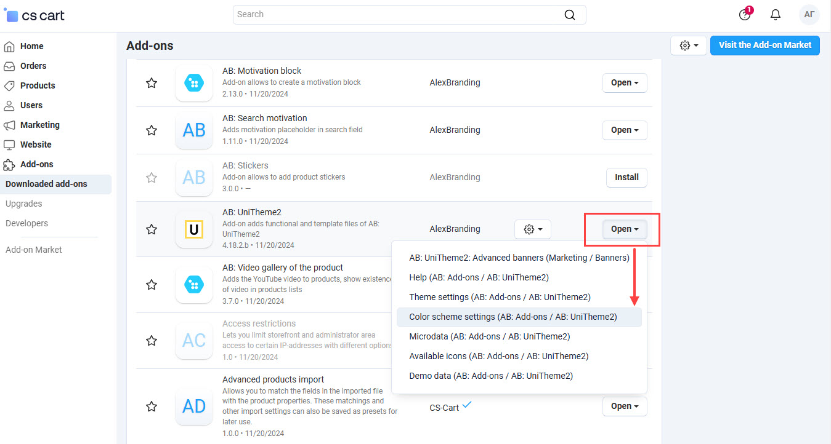Click the search magnifier icon
The width and height of the screenshot is (831, 444).
tap(570, 15)
